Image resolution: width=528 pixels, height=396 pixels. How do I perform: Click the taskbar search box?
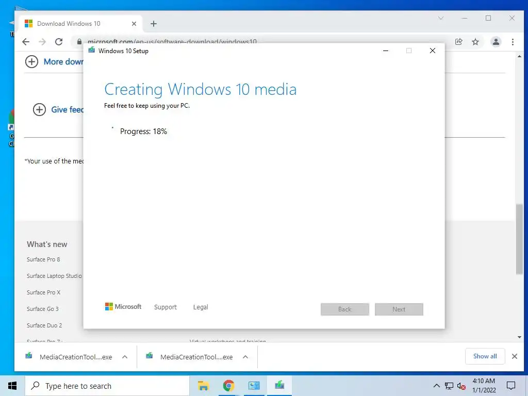tap(107, 386)
